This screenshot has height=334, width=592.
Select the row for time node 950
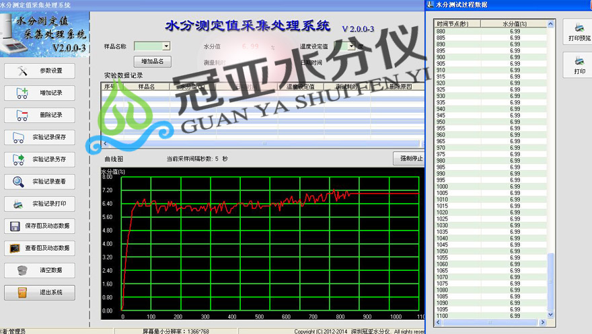pos(490,122)
